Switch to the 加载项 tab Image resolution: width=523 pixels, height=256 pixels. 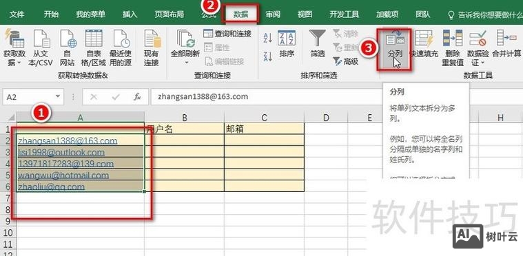[387, 14]
